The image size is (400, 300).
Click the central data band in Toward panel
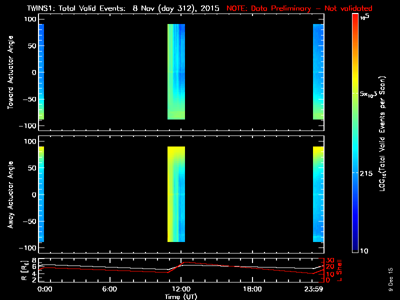176,71
